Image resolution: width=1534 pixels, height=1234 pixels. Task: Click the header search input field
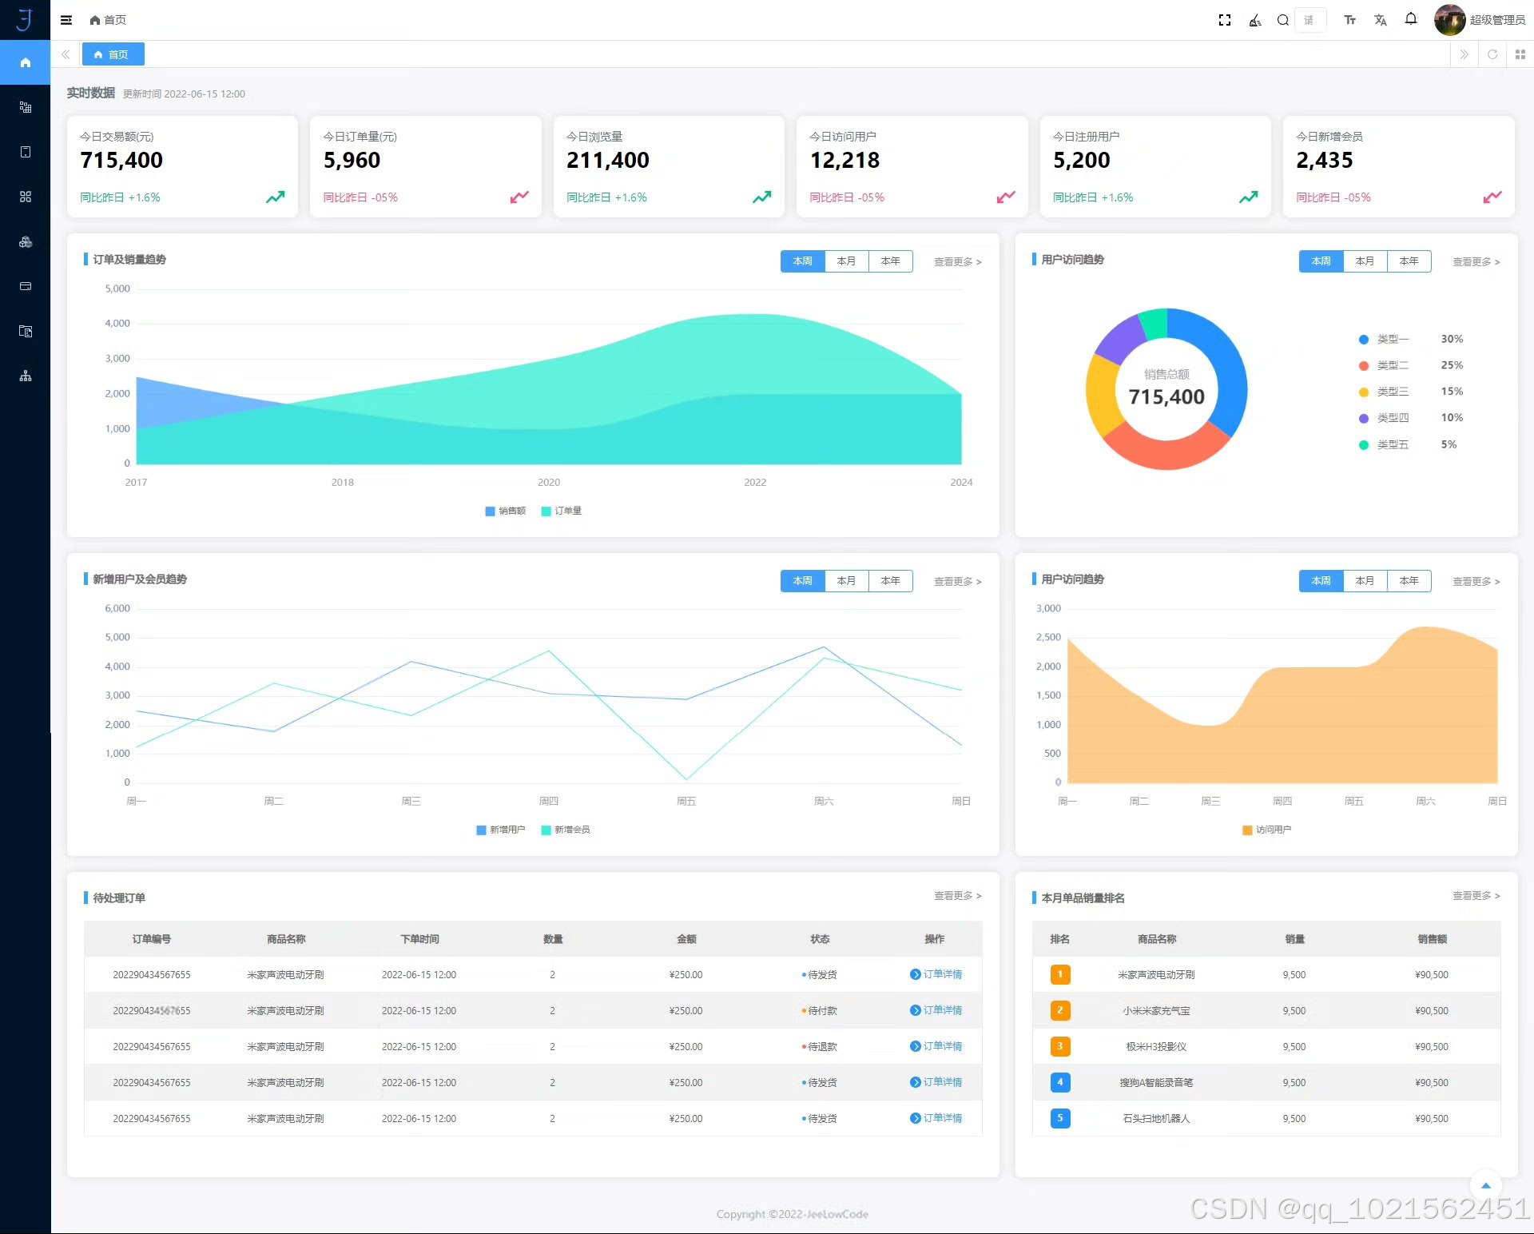coord(1310,20)
